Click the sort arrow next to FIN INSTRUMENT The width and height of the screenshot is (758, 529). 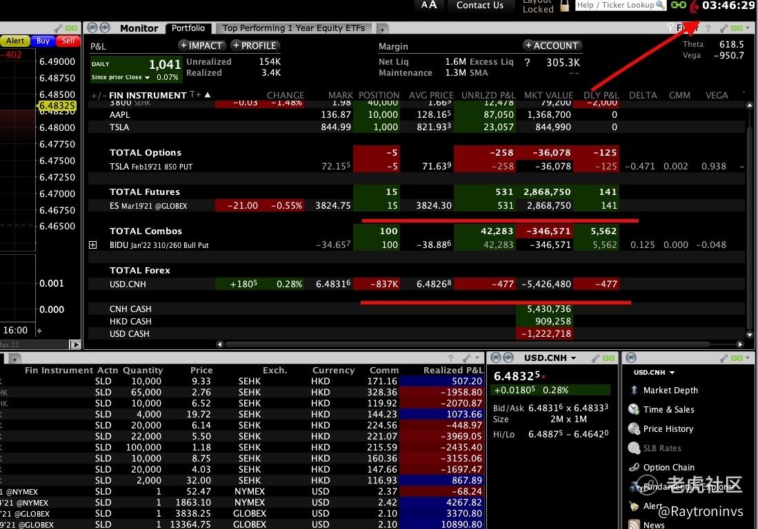(x=208, y=94)
